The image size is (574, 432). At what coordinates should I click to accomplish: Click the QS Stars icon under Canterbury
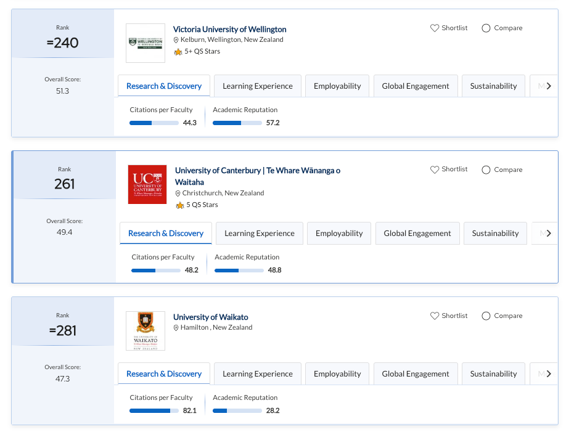coord(180,205)
